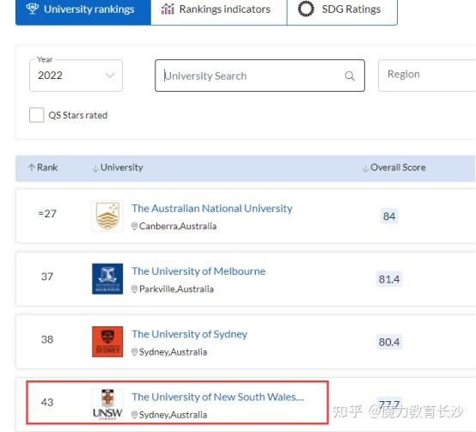Focus the University Search input field

pyautogui.click(x=259, y=76)
